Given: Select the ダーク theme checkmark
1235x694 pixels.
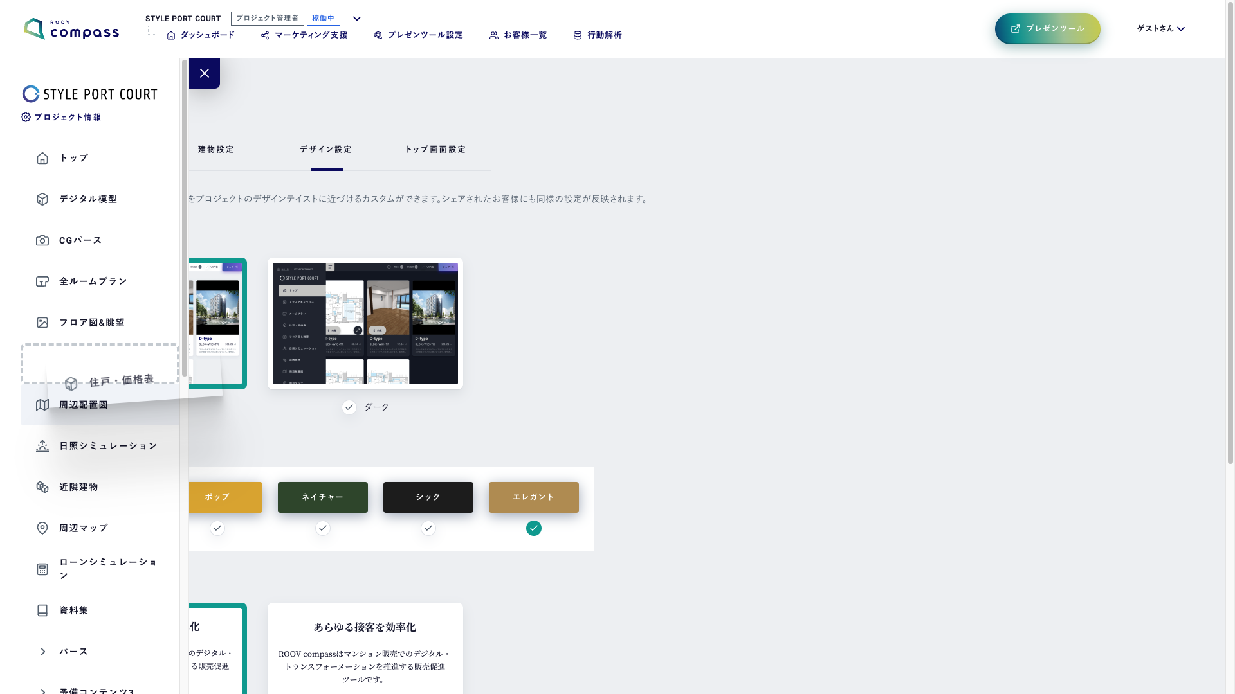Looking at the screenshot, I should pos(349,407).
